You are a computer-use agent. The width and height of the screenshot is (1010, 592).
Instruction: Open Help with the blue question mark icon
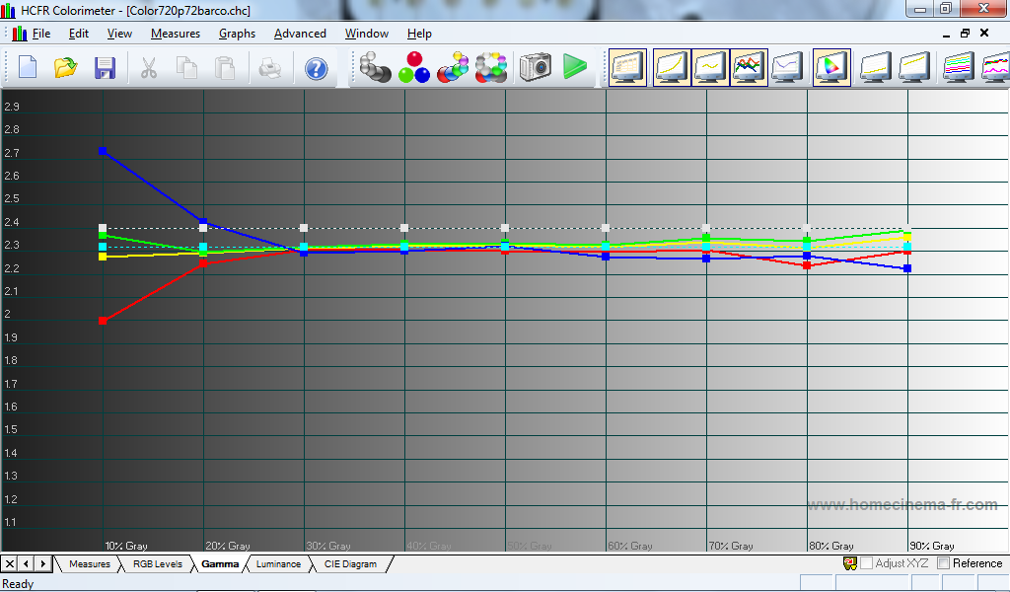(316, 68)
